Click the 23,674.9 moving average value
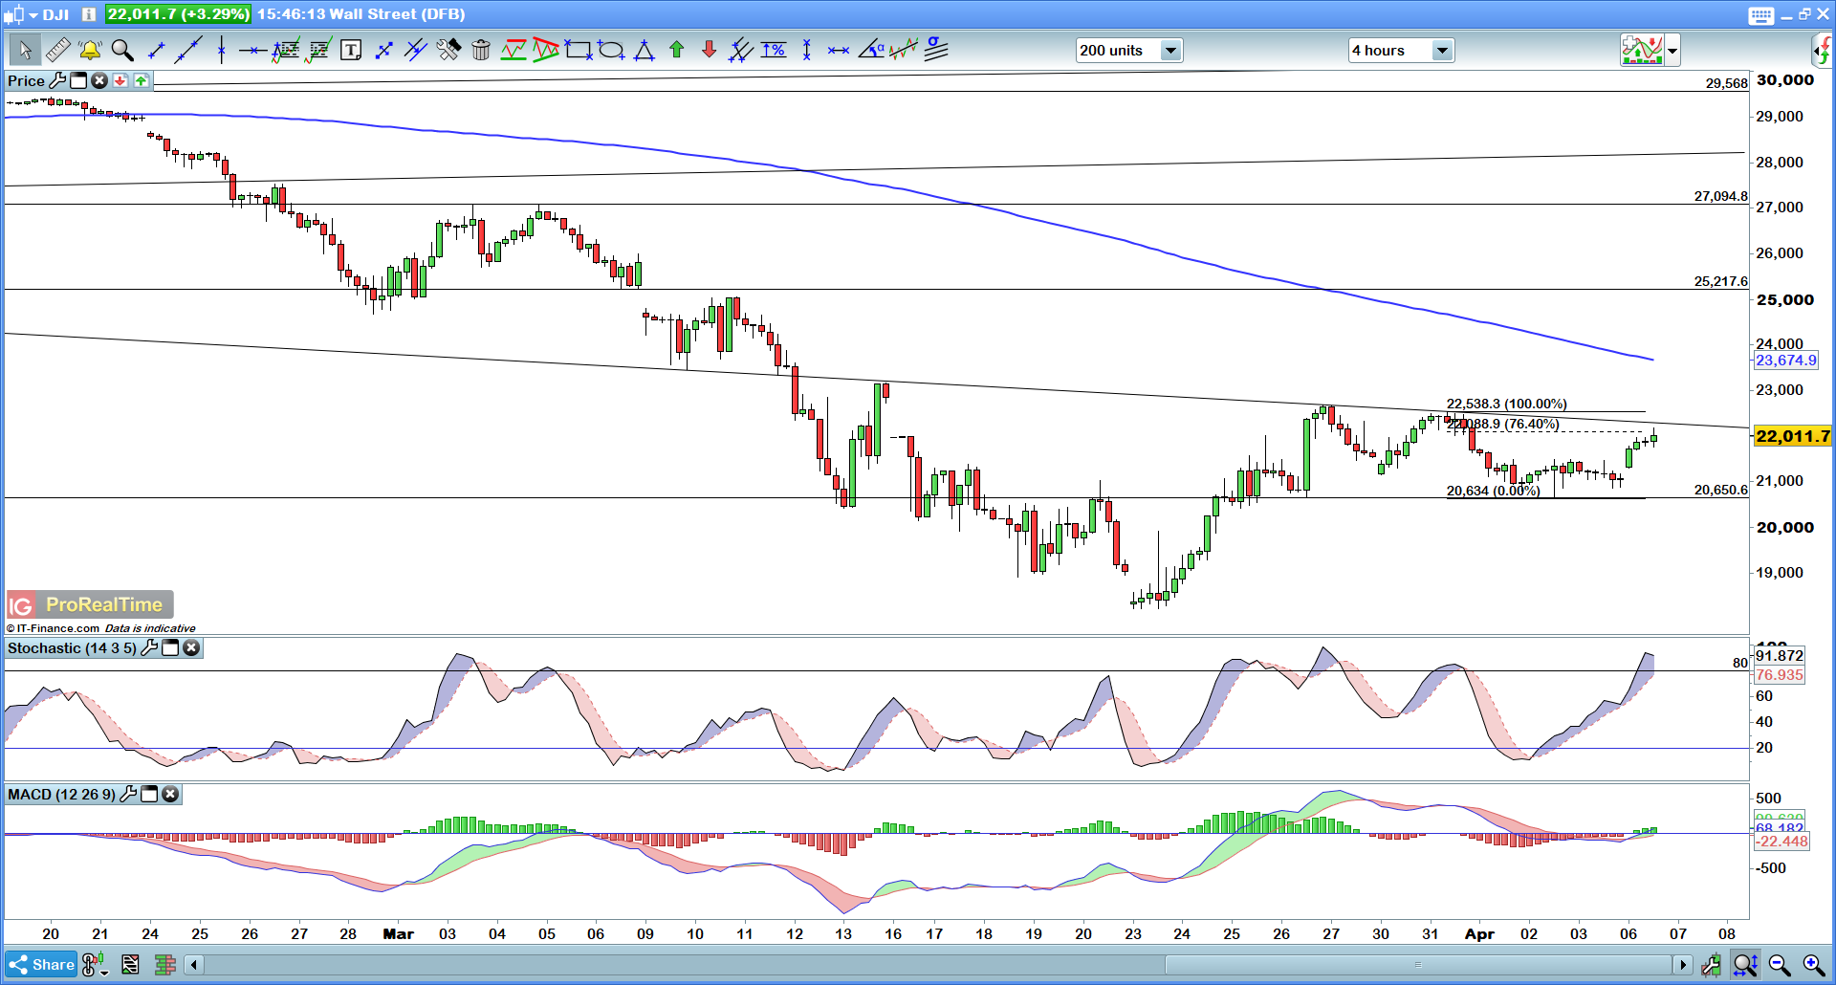Image resolution: width=1836 pixels, height=985 pixels. pos(1785,361)
